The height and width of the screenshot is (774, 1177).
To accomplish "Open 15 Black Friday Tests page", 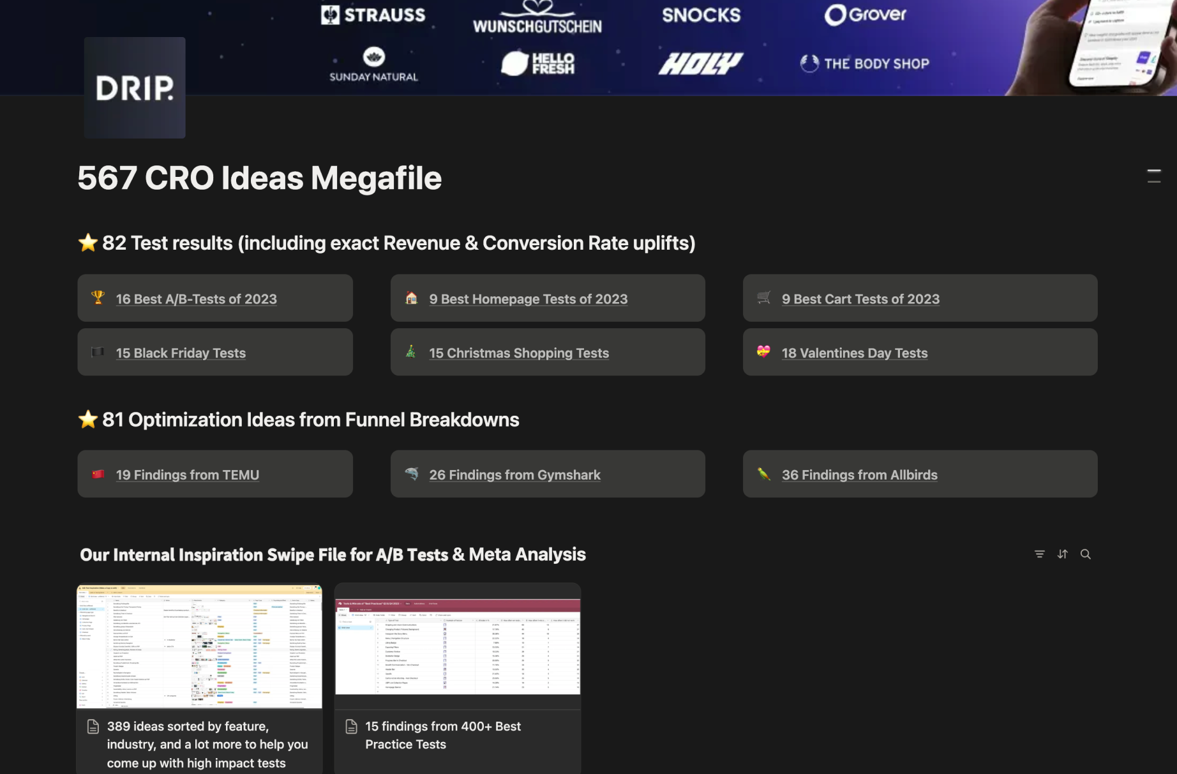I will [181, 353].
